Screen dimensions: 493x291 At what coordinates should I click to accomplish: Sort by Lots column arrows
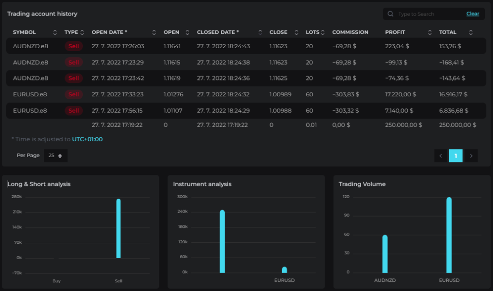coord(323,32)
